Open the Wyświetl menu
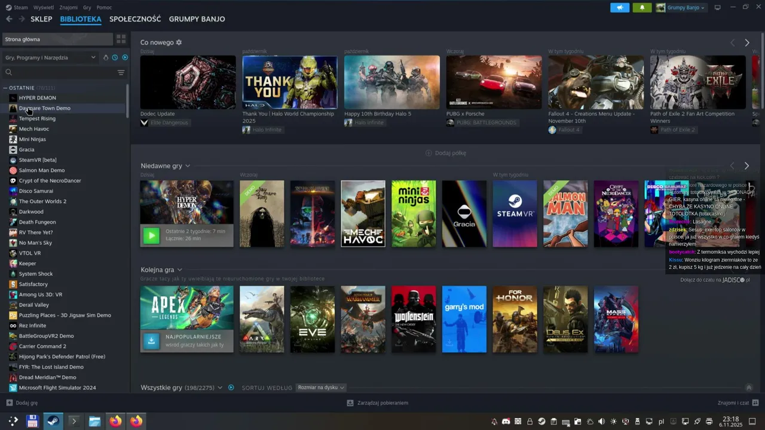This screenshot has height=430, width=765. (44, 8)
